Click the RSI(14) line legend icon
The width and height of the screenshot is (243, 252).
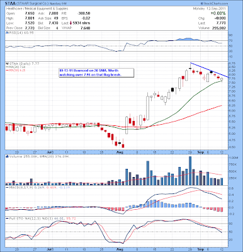6,33
